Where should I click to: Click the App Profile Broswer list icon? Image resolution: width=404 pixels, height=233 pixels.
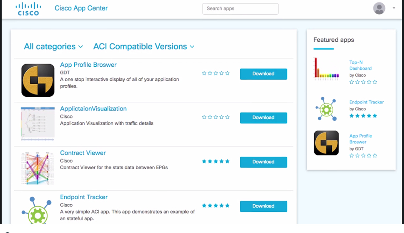38,80
